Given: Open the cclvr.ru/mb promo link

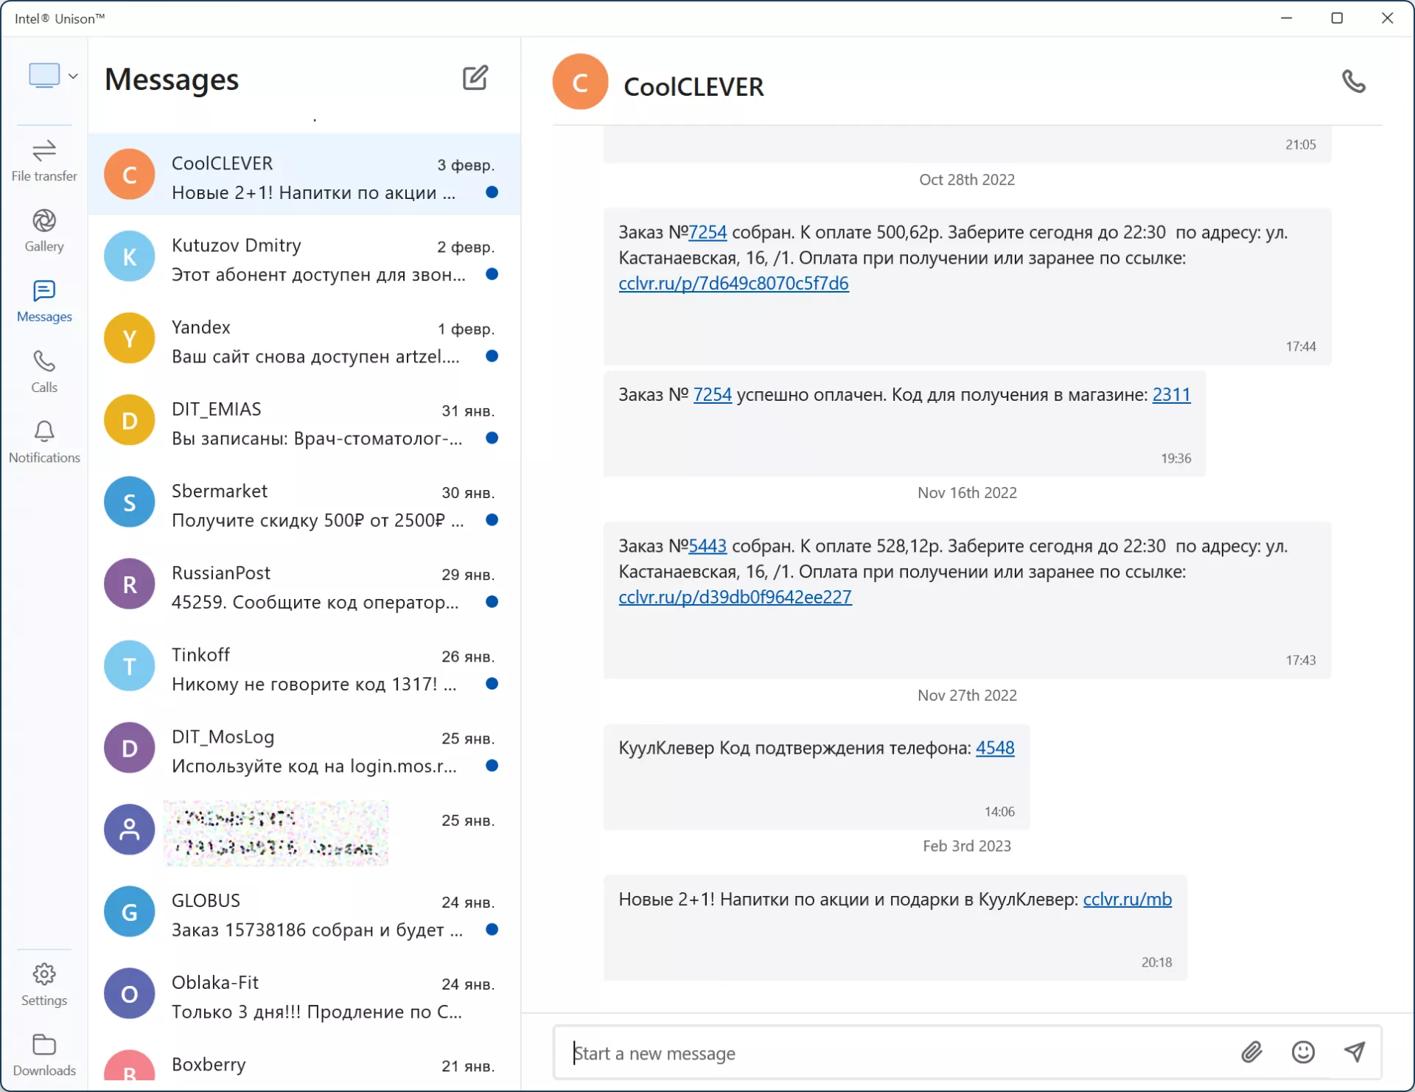Looking at the screenshot, I should click(1127, 900).
